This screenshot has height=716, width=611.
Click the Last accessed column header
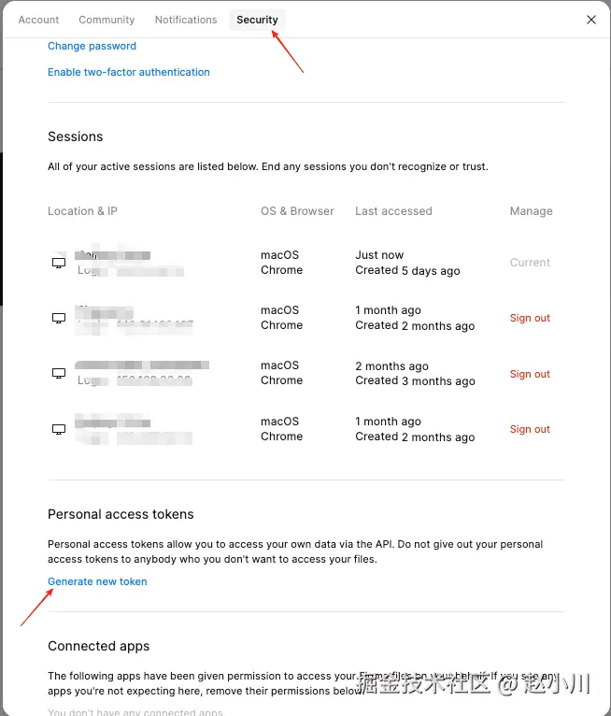[393, 211]
